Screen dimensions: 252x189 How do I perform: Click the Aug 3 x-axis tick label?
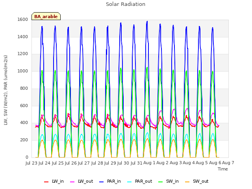pyautogui.click(x=176, y=163)
